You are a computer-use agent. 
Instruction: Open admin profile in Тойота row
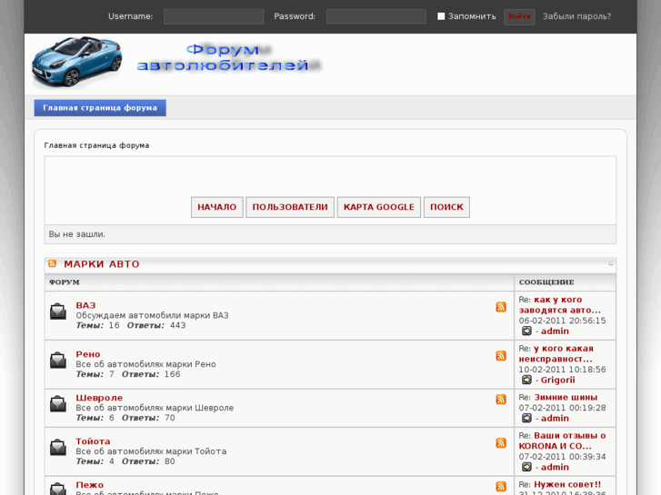coord(555,467)
